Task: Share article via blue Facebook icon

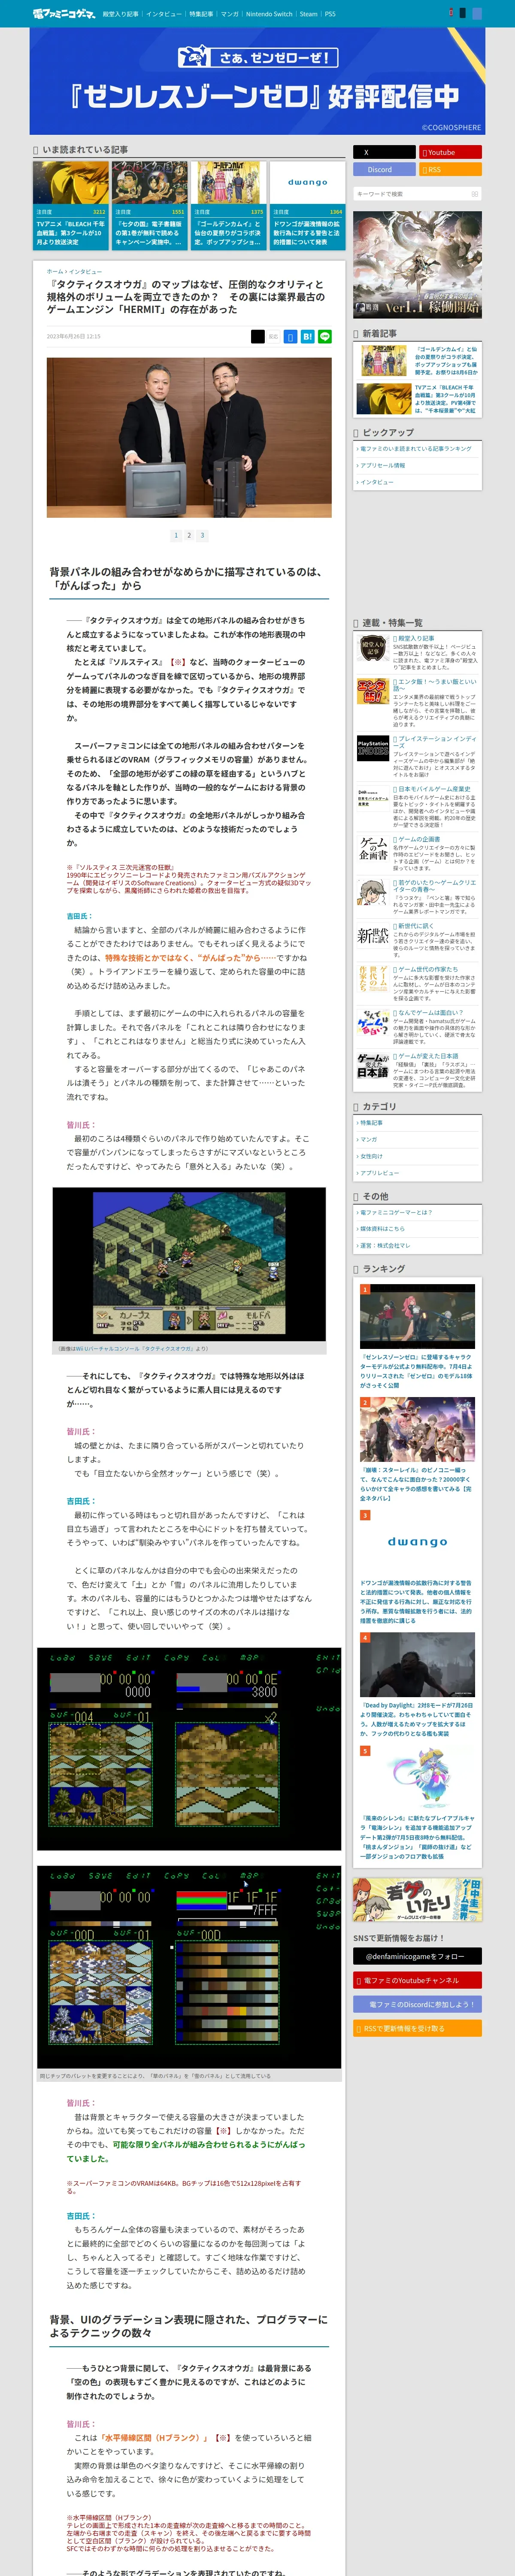Action: click(290, 336)
